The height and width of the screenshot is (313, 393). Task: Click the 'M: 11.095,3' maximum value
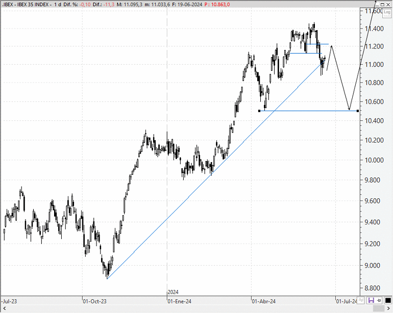click(x=130, y=5)
